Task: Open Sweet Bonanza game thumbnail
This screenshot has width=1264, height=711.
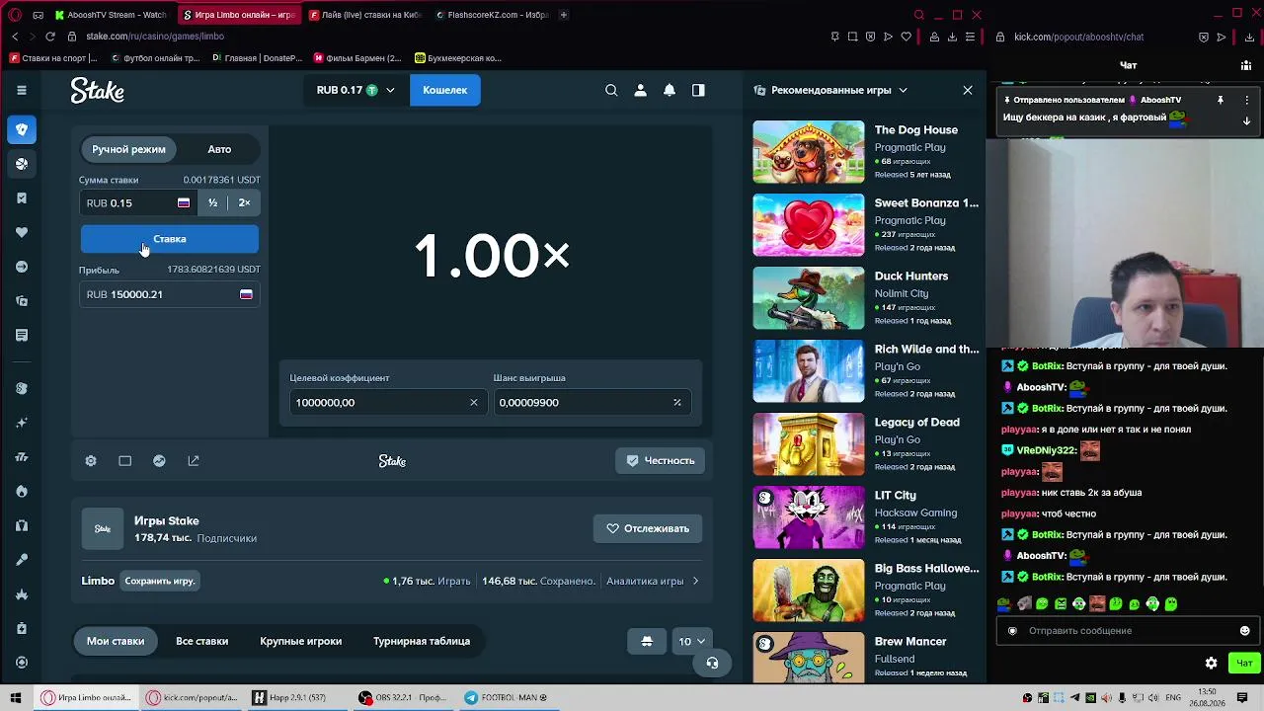Action: coord(809,225)
